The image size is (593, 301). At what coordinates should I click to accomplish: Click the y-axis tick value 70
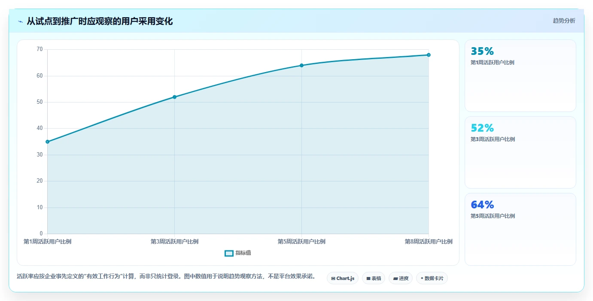point(40,49)
